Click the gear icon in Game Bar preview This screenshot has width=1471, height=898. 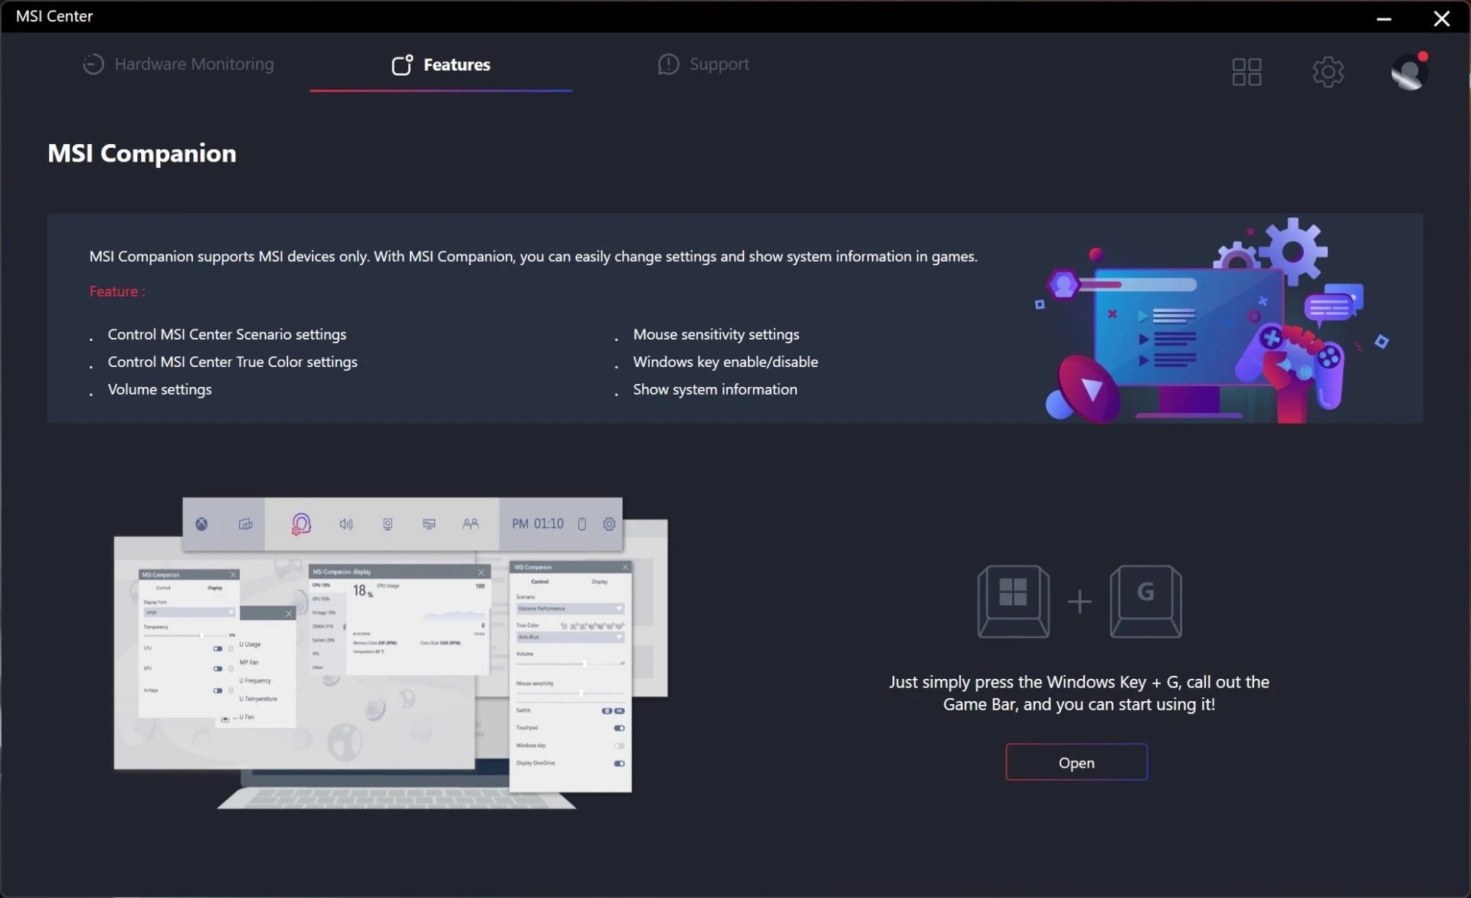click(x=609, y=524)
